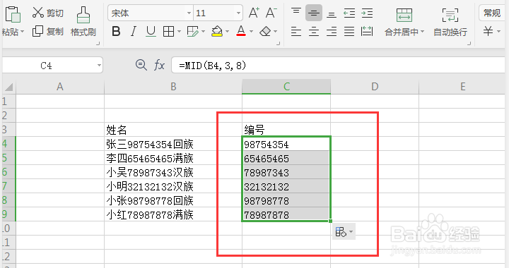Apply Justify alignment

click(349, 32)
